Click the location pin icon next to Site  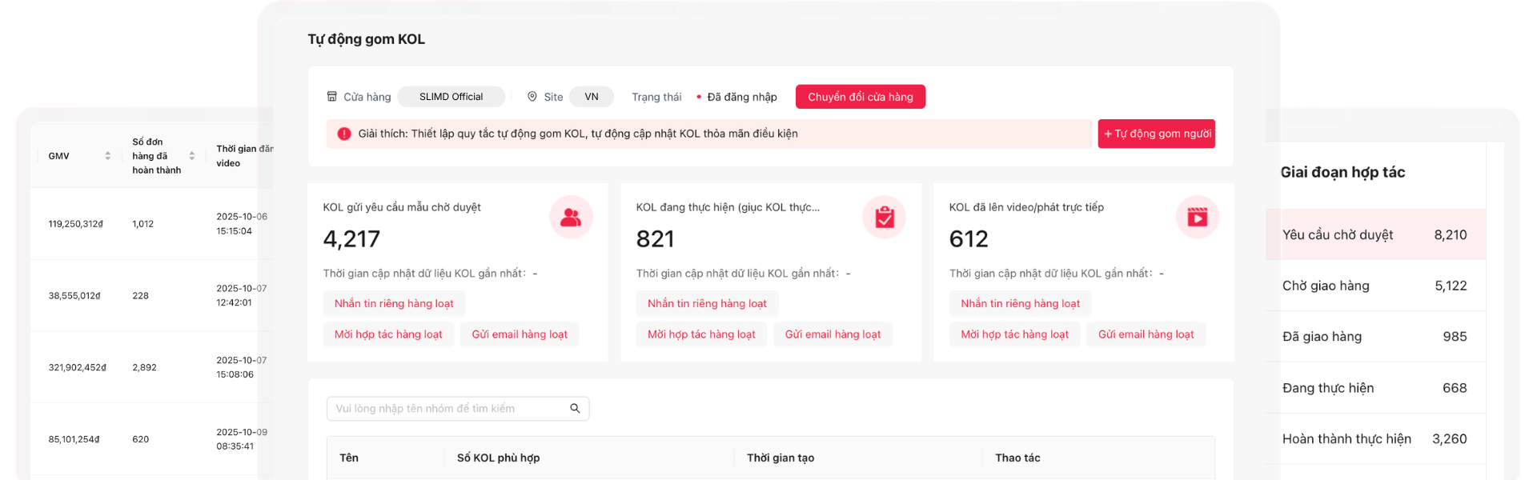pos(532,97)
